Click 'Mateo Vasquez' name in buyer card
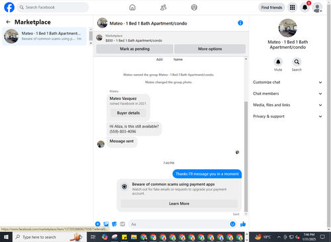Image resolution: width=331 pixels, height=242 pixels. pos(123,99)
